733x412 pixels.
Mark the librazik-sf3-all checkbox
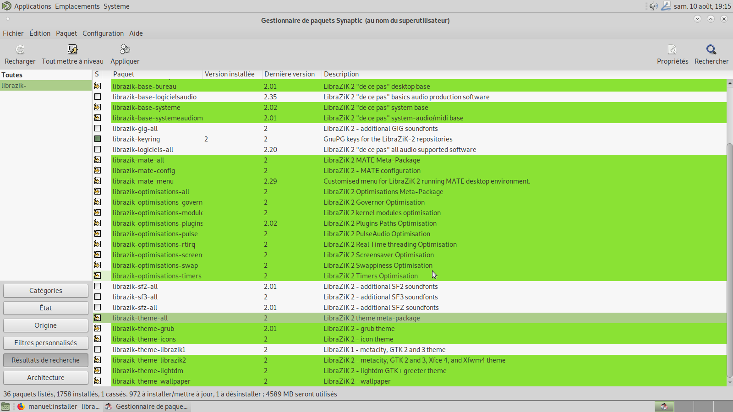click(98, 297)
